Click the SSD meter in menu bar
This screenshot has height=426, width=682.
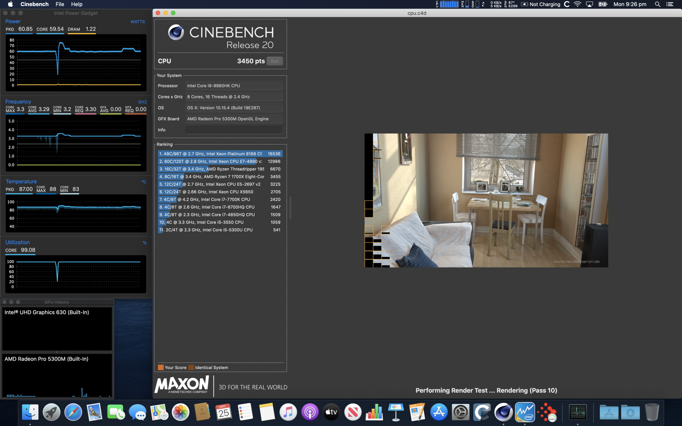point(475,4)
